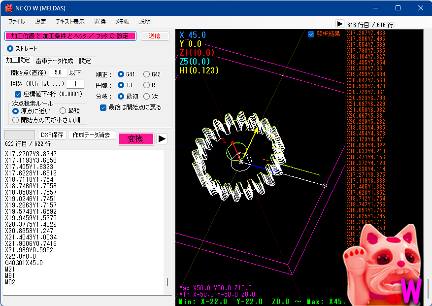Click 作成データ消去 to clear created data
432x306 pixels.
92,134
